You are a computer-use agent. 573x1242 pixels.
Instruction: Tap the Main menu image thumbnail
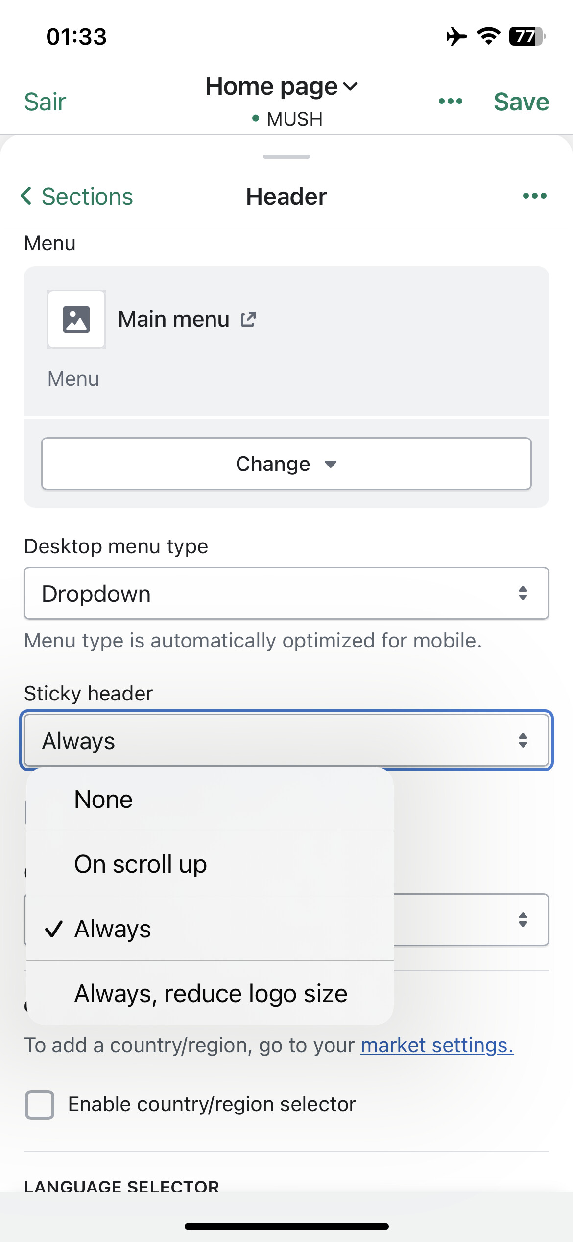pos(76,319)
